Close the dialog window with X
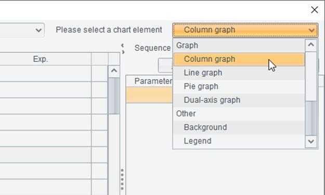The image size is (325, 195). 315,10
